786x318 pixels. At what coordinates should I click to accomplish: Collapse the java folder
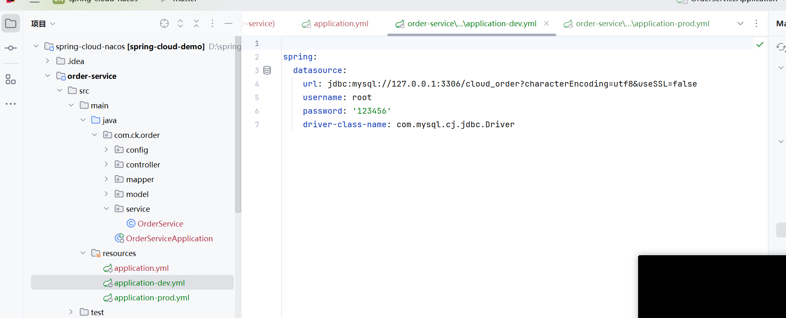[x=83, y=120]
